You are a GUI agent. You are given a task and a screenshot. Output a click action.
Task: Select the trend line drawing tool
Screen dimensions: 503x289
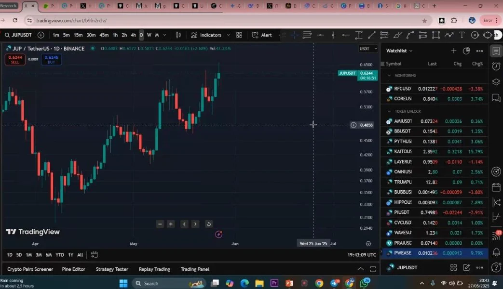[371, 35]
